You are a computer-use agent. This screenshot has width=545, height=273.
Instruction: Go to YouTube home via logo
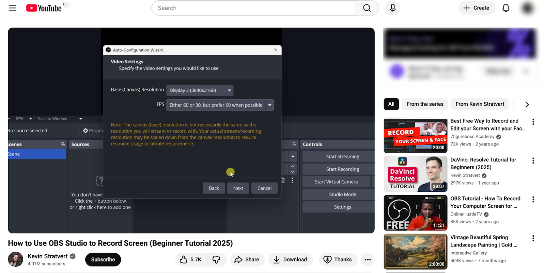click(44, 8)
